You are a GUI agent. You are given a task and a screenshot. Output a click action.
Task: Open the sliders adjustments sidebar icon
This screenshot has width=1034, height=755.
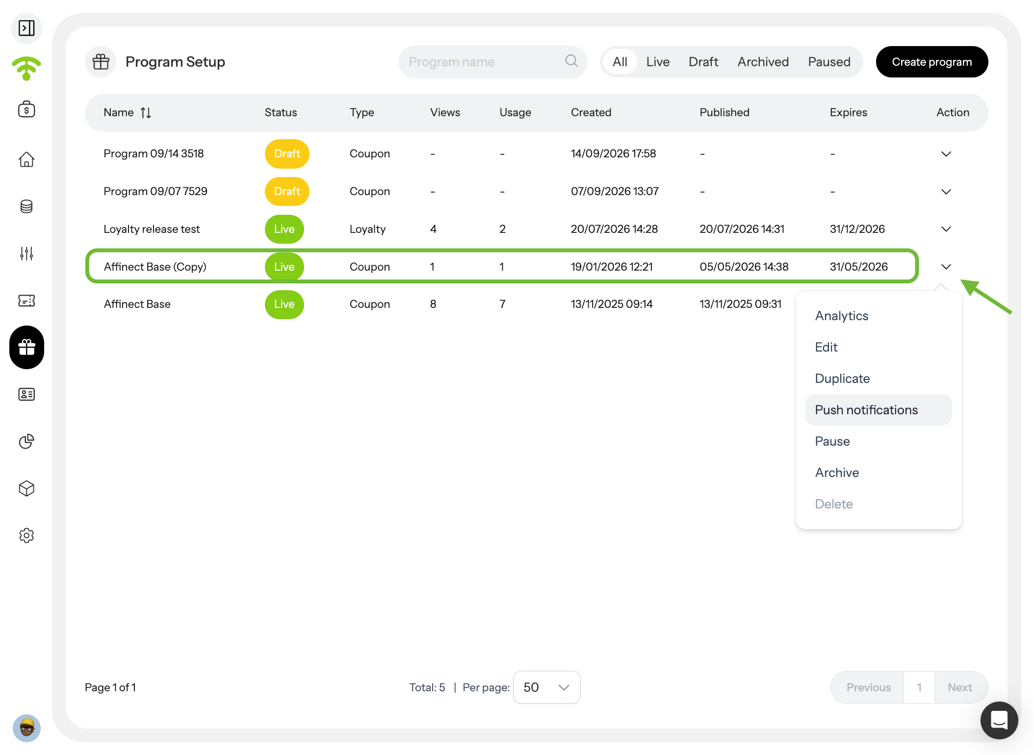tap(26, 253)
